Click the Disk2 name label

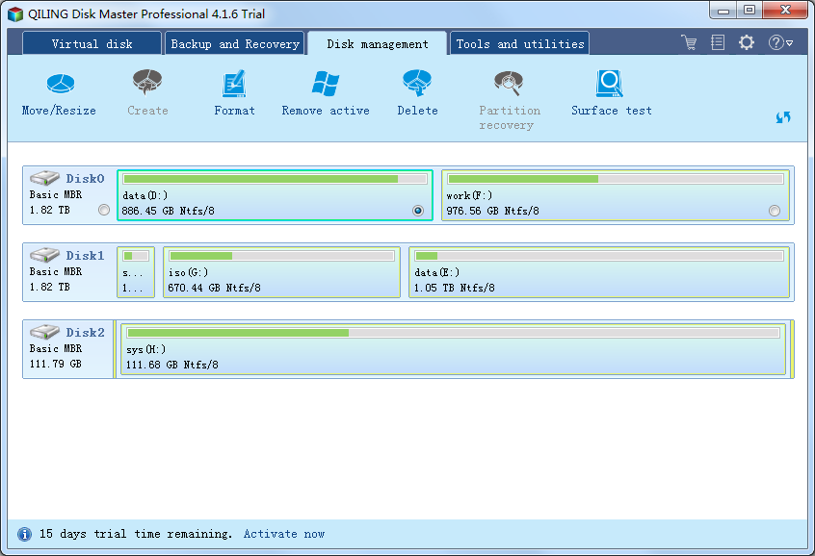85,332
